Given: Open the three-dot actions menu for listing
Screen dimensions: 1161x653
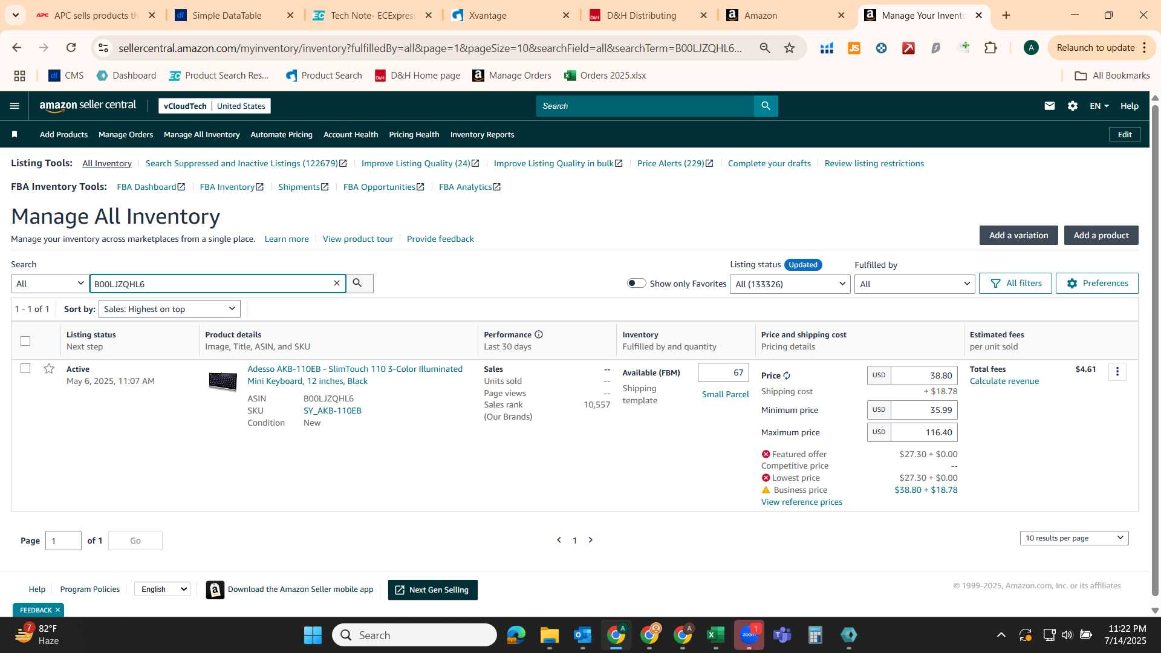Looking at the screenshot, I should pos(1117,371).
